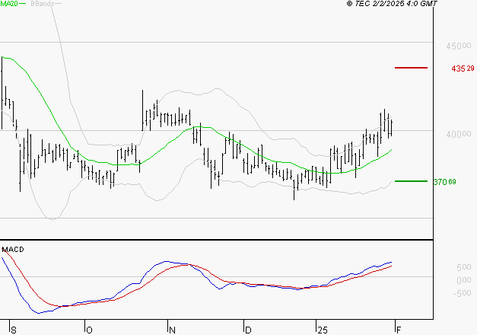Click the 450.00 price axis label
The image size is (477, 335).
point(459,46)
